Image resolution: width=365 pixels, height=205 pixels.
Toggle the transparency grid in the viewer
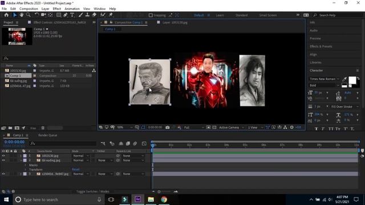(214, 128)
